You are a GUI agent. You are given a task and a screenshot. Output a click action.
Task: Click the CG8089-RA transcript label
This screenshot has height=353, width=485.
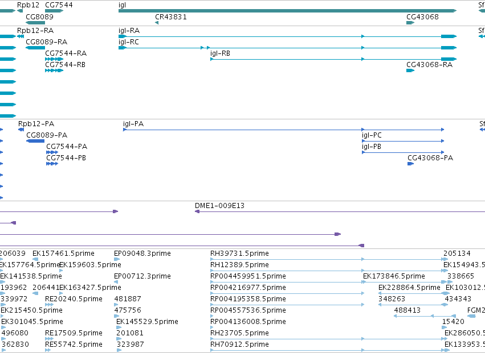[46, 41]
